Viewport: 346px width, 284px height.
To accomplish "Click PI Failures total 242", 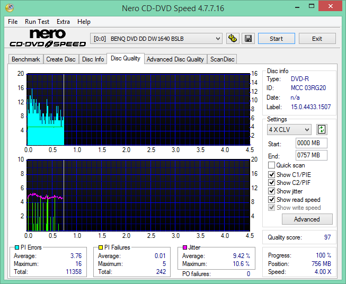I will [161, 271].
